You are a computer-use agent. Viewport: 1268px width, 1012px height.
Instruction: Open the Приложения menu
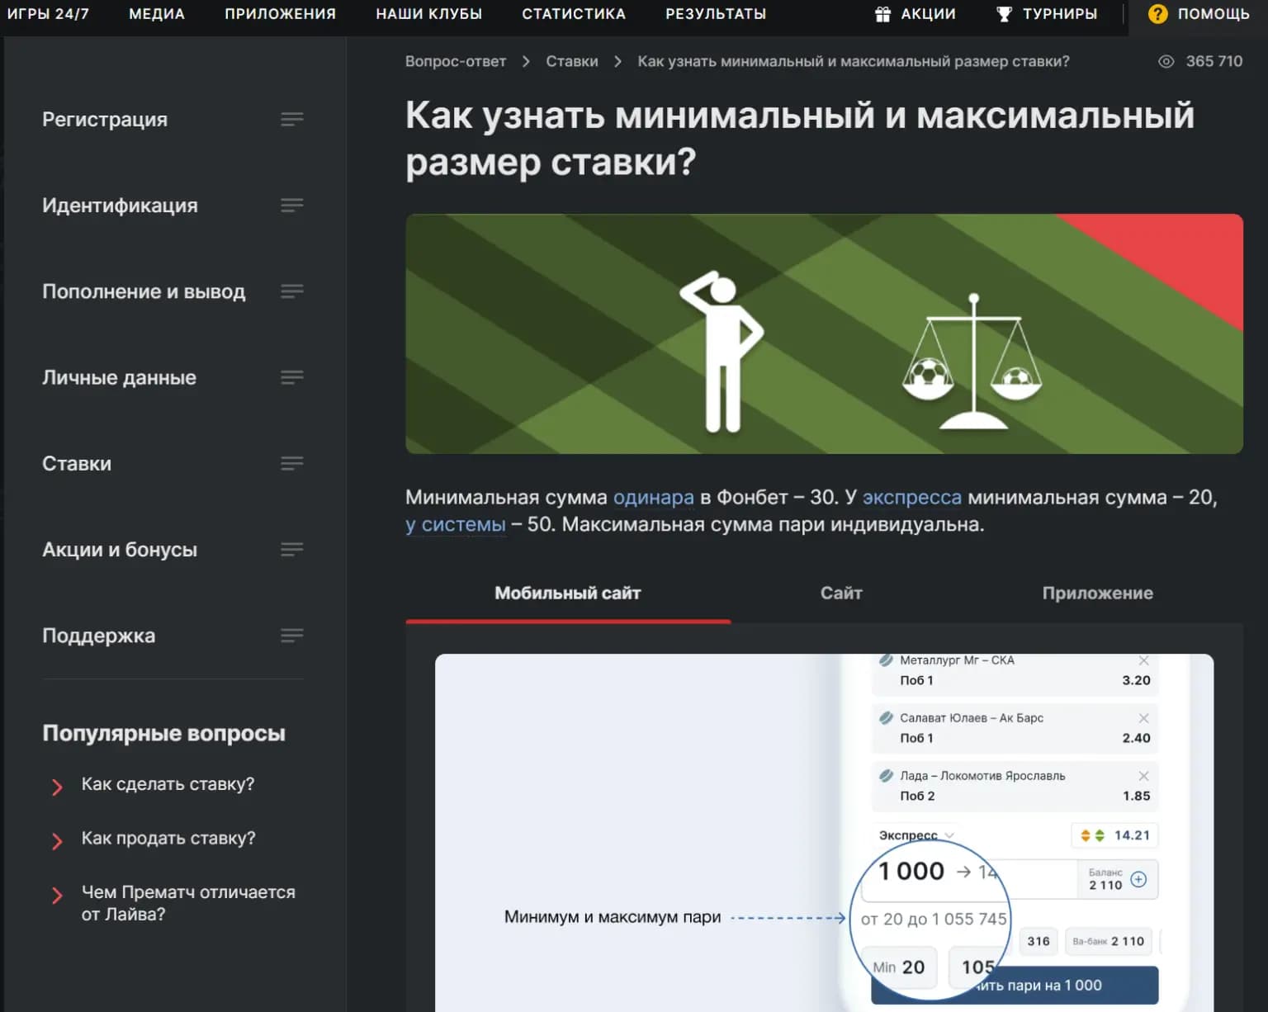pos(281,14)
